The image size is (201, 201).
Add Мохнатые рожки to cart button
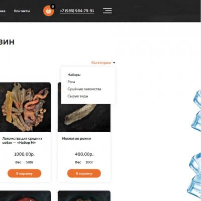click(84, 173)
